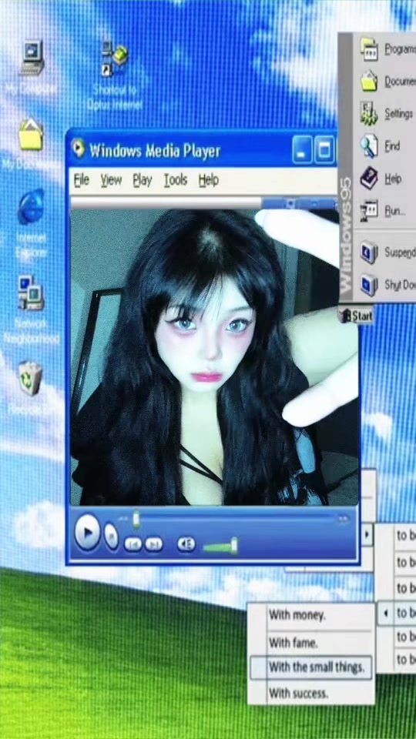Screen dimensions: 416x739
Task: Open the Recycle Bin icon
Action: [x=31, y=378]
